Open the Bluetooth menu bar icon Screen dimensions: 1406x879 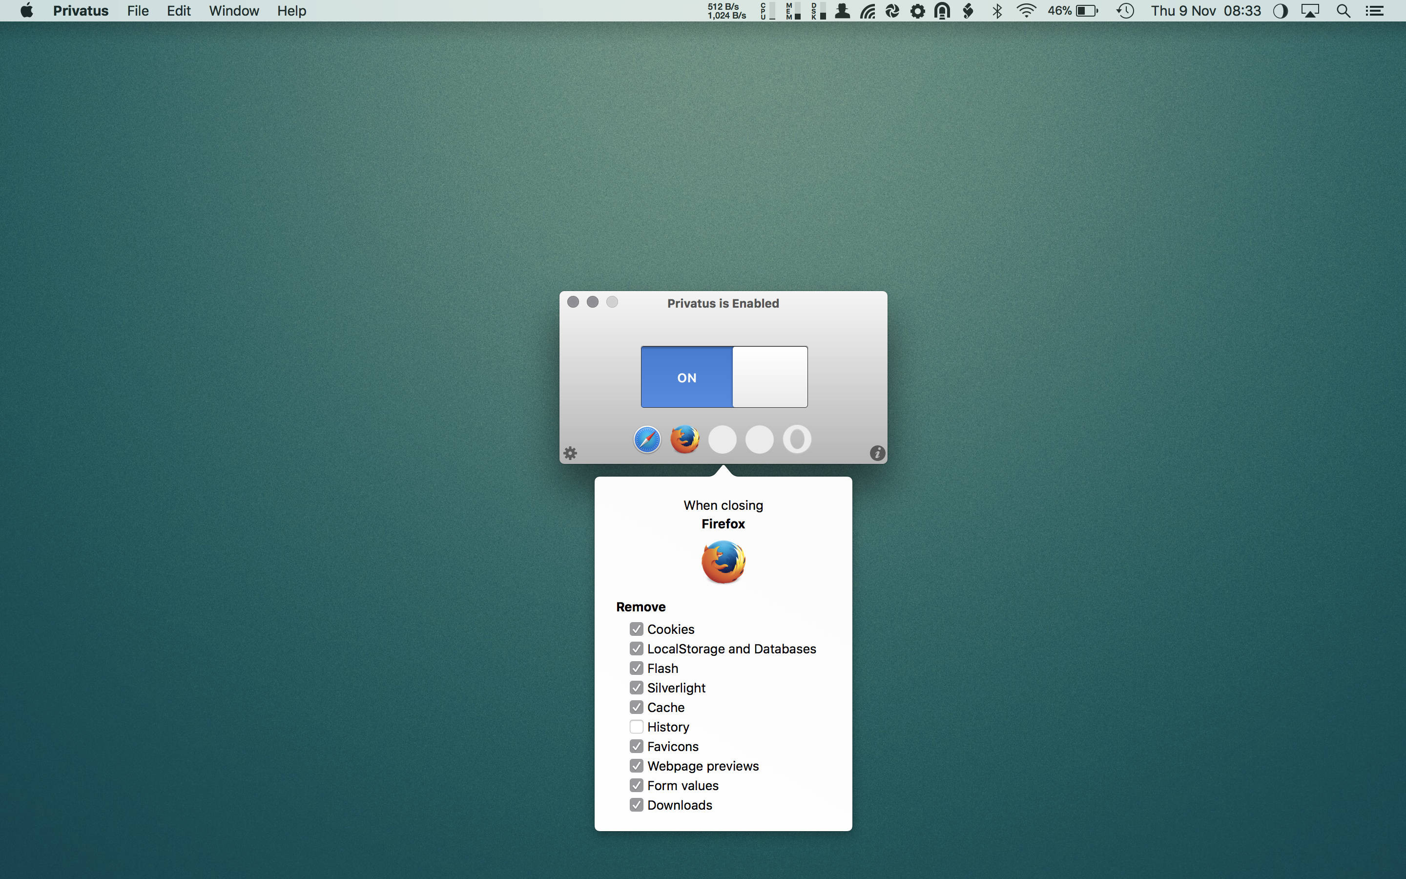coord(997,10)
